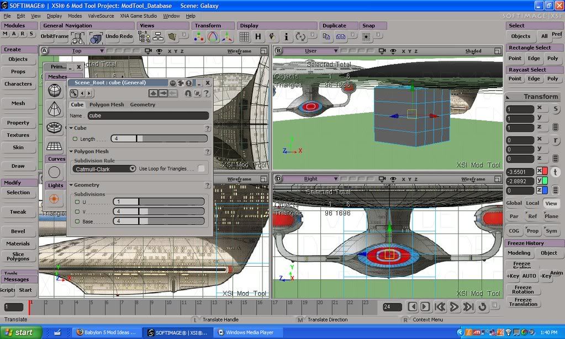Open the Shaded display mode menu
The width and height of the screenshot is (565, 339).
coord(473,51)
